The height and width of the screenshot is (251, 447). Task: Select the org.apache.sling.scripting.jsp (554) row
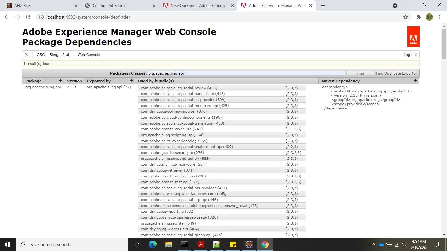click(x=222, y=135)
